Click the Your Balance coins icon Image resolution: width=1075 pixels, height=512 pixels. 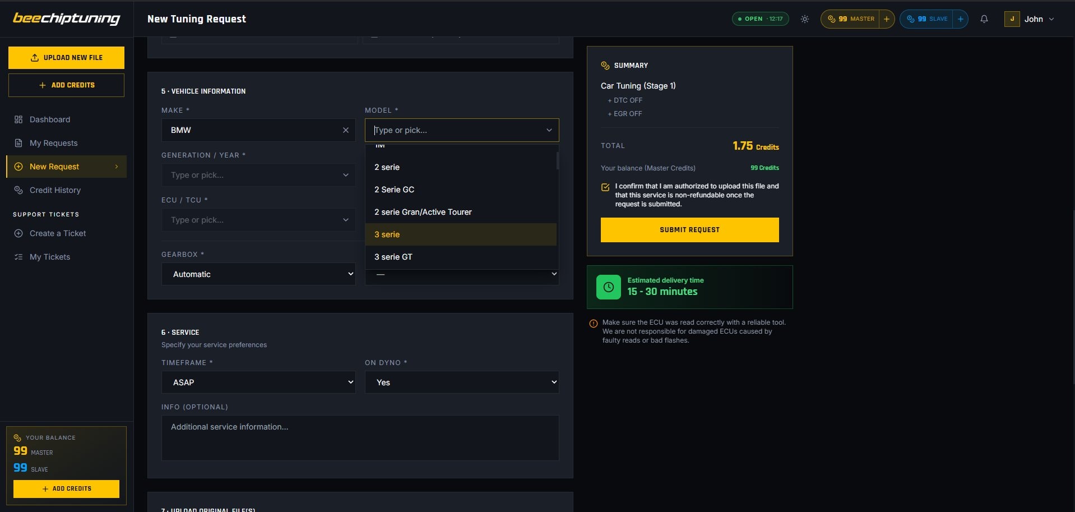tap(17, 438)
